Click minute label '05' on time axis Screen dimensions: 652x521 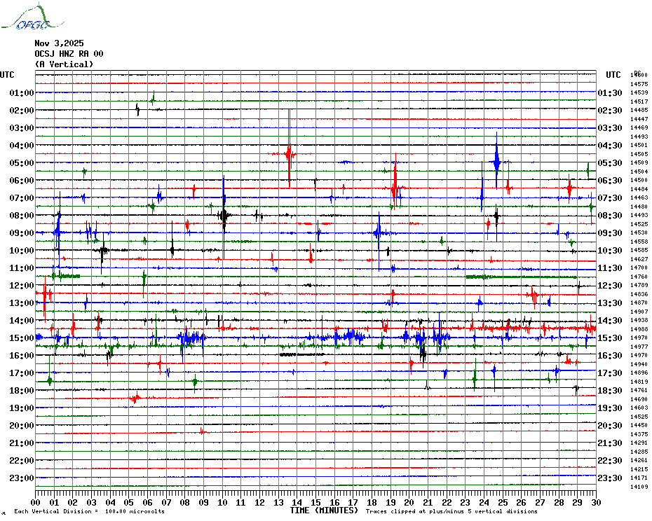point(129,503)
